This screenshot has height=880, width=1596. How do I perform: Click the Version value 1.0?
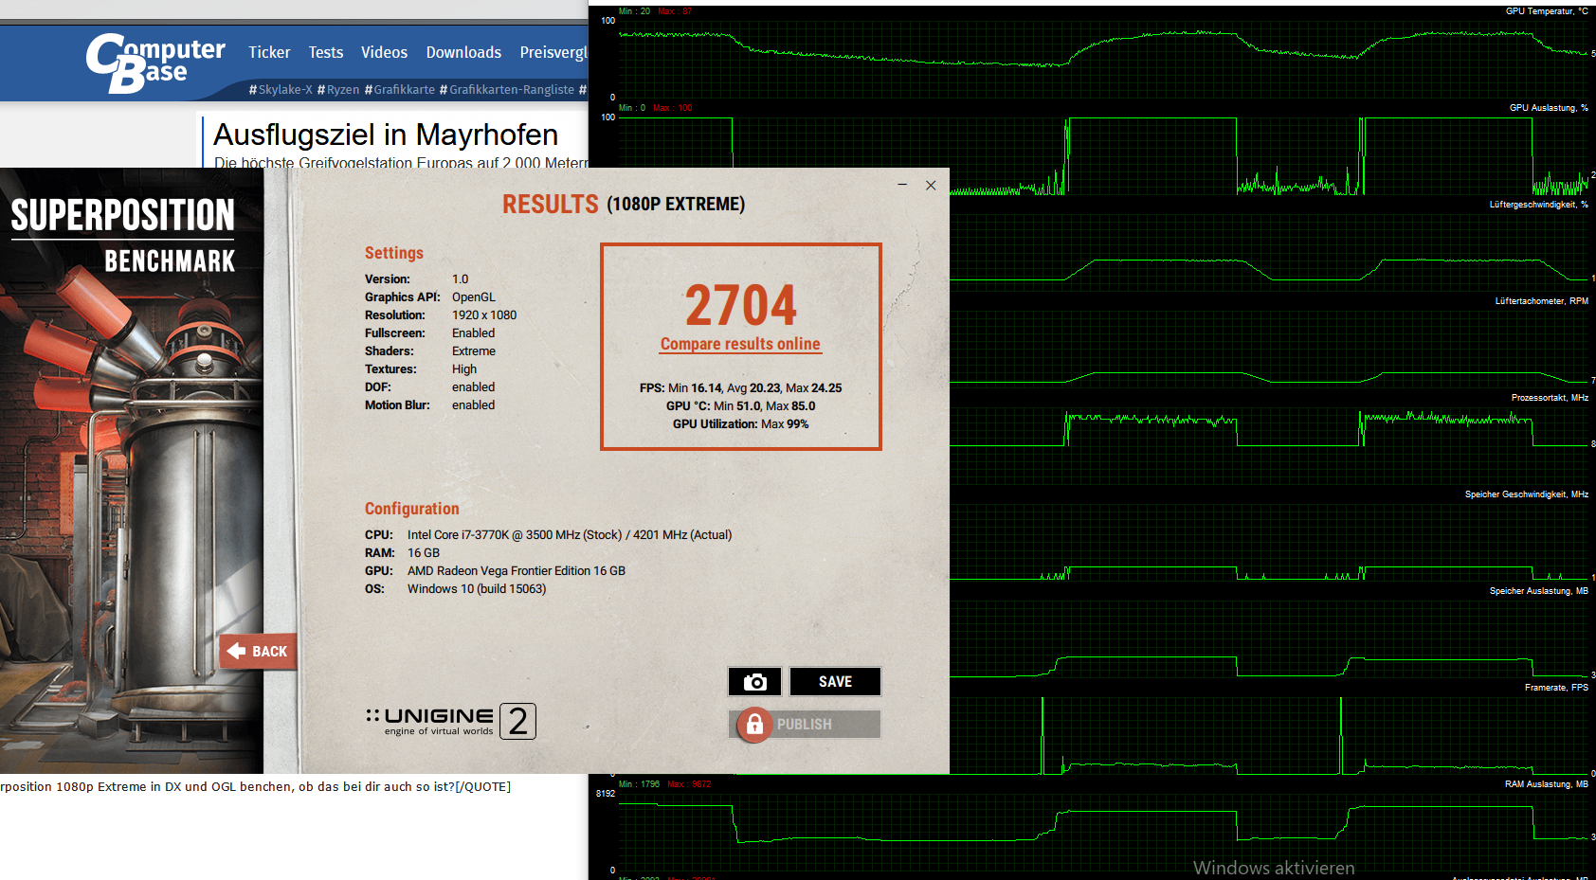click(461, 278)
